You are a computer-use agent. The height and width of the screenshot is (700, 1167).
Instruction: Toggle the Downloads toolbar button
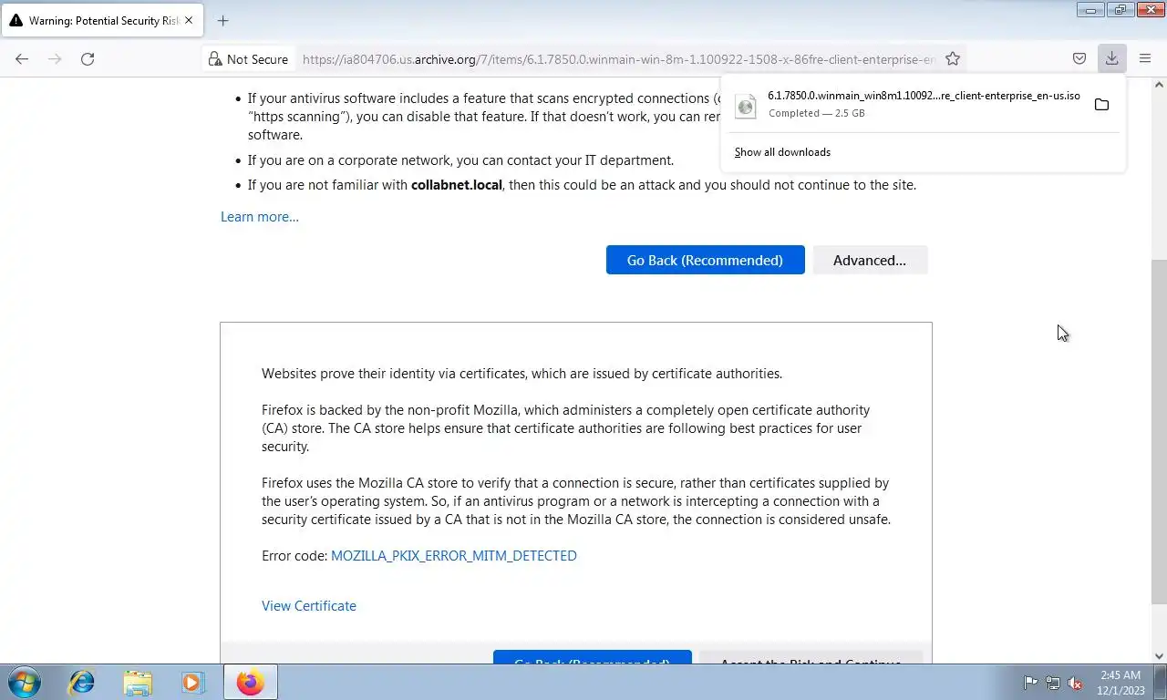(x=1112, y=59)
